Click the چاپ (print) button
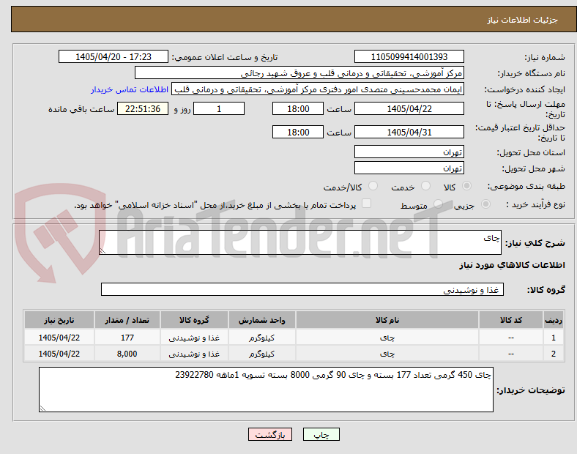 (321, 434)
